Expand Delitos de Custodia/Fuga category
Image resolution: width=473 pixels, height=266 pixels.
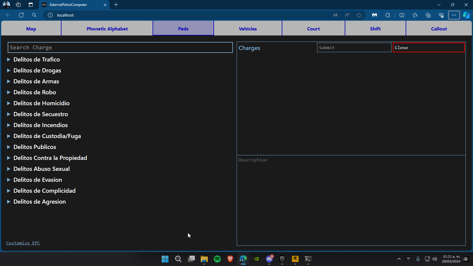(x=47, y=136)
